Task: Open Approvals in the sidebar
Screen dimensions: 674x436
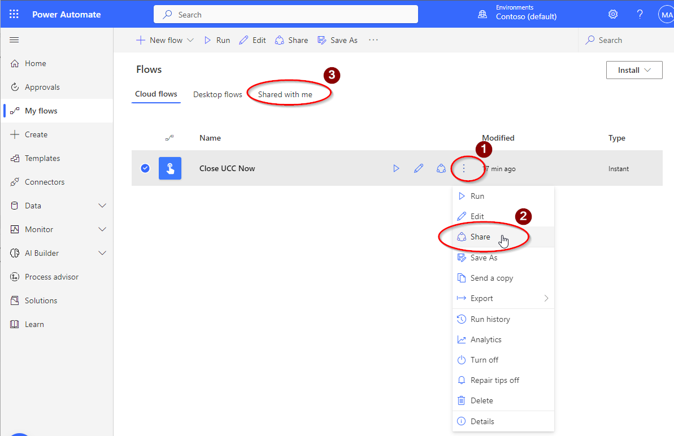Action: [x=56, y=87]
